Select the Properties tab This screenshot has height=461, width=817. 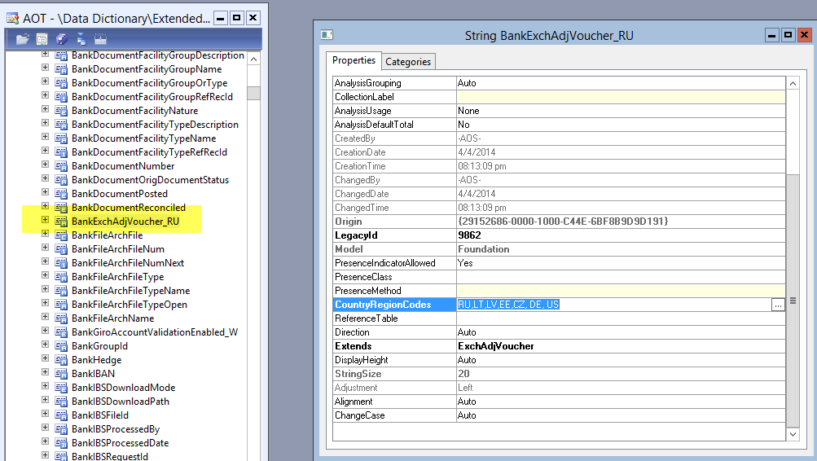[x=354, y=61]
